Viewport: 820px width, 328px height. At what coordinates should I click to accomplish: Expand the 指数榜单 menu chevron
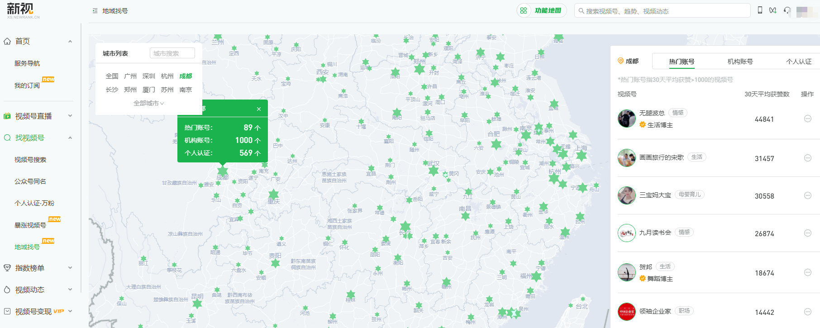tap(70, 268)
